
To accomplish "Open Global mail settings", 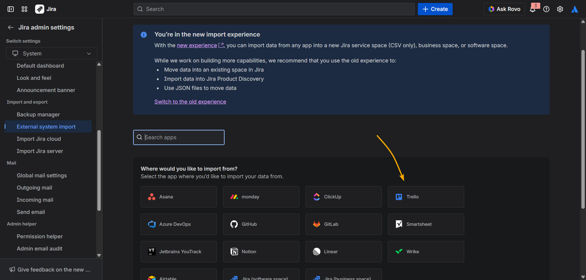I will (x=42, y=176).
